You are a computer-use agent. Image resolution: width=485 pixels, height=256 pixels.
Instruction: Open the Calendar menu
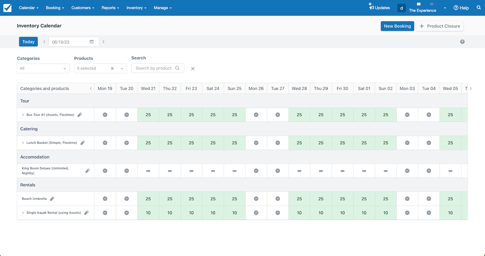(x=29, y=8)
